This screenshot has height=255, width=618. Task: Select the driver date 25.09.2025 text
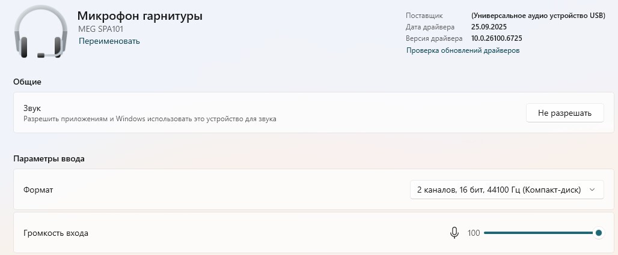(489, 27)
